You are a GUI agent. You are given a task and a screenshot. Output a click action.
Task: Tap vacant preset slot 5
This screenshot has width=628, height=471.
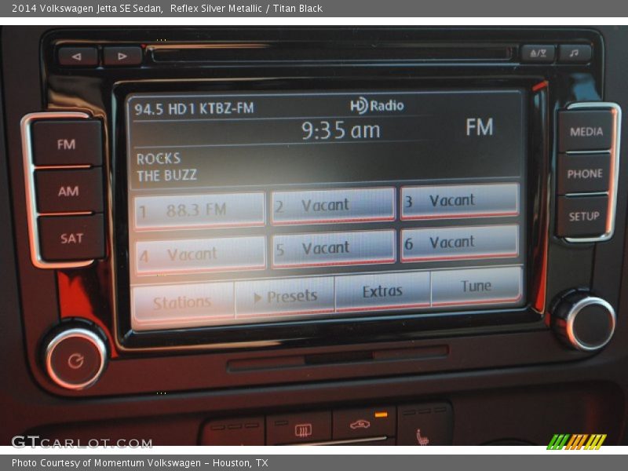[x=333, y=248]
